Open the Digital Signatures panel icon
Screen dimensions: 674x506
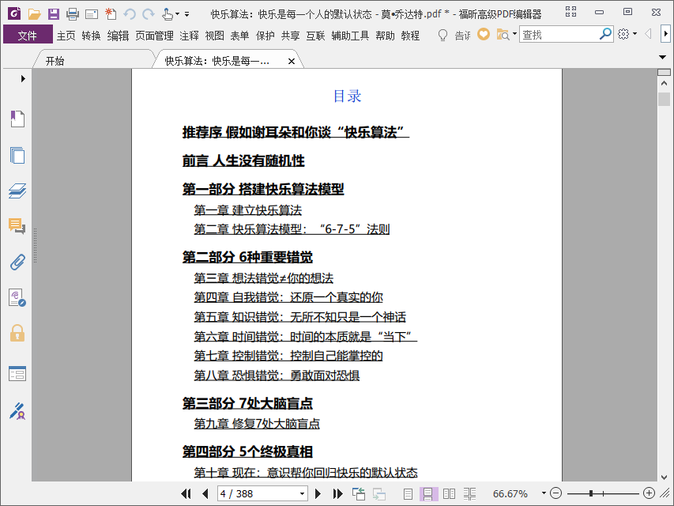point(17,411)
